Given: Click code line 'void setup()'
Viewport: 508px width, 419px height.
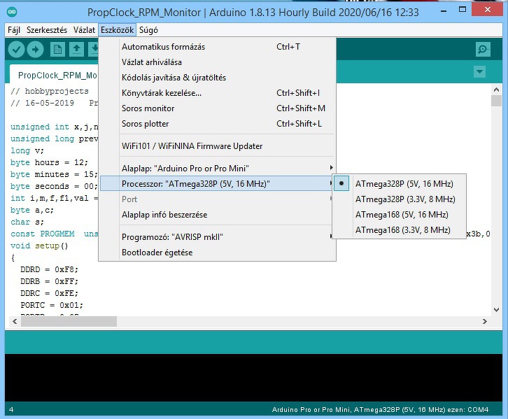Looking at the screenshot, I should [39, 246].
